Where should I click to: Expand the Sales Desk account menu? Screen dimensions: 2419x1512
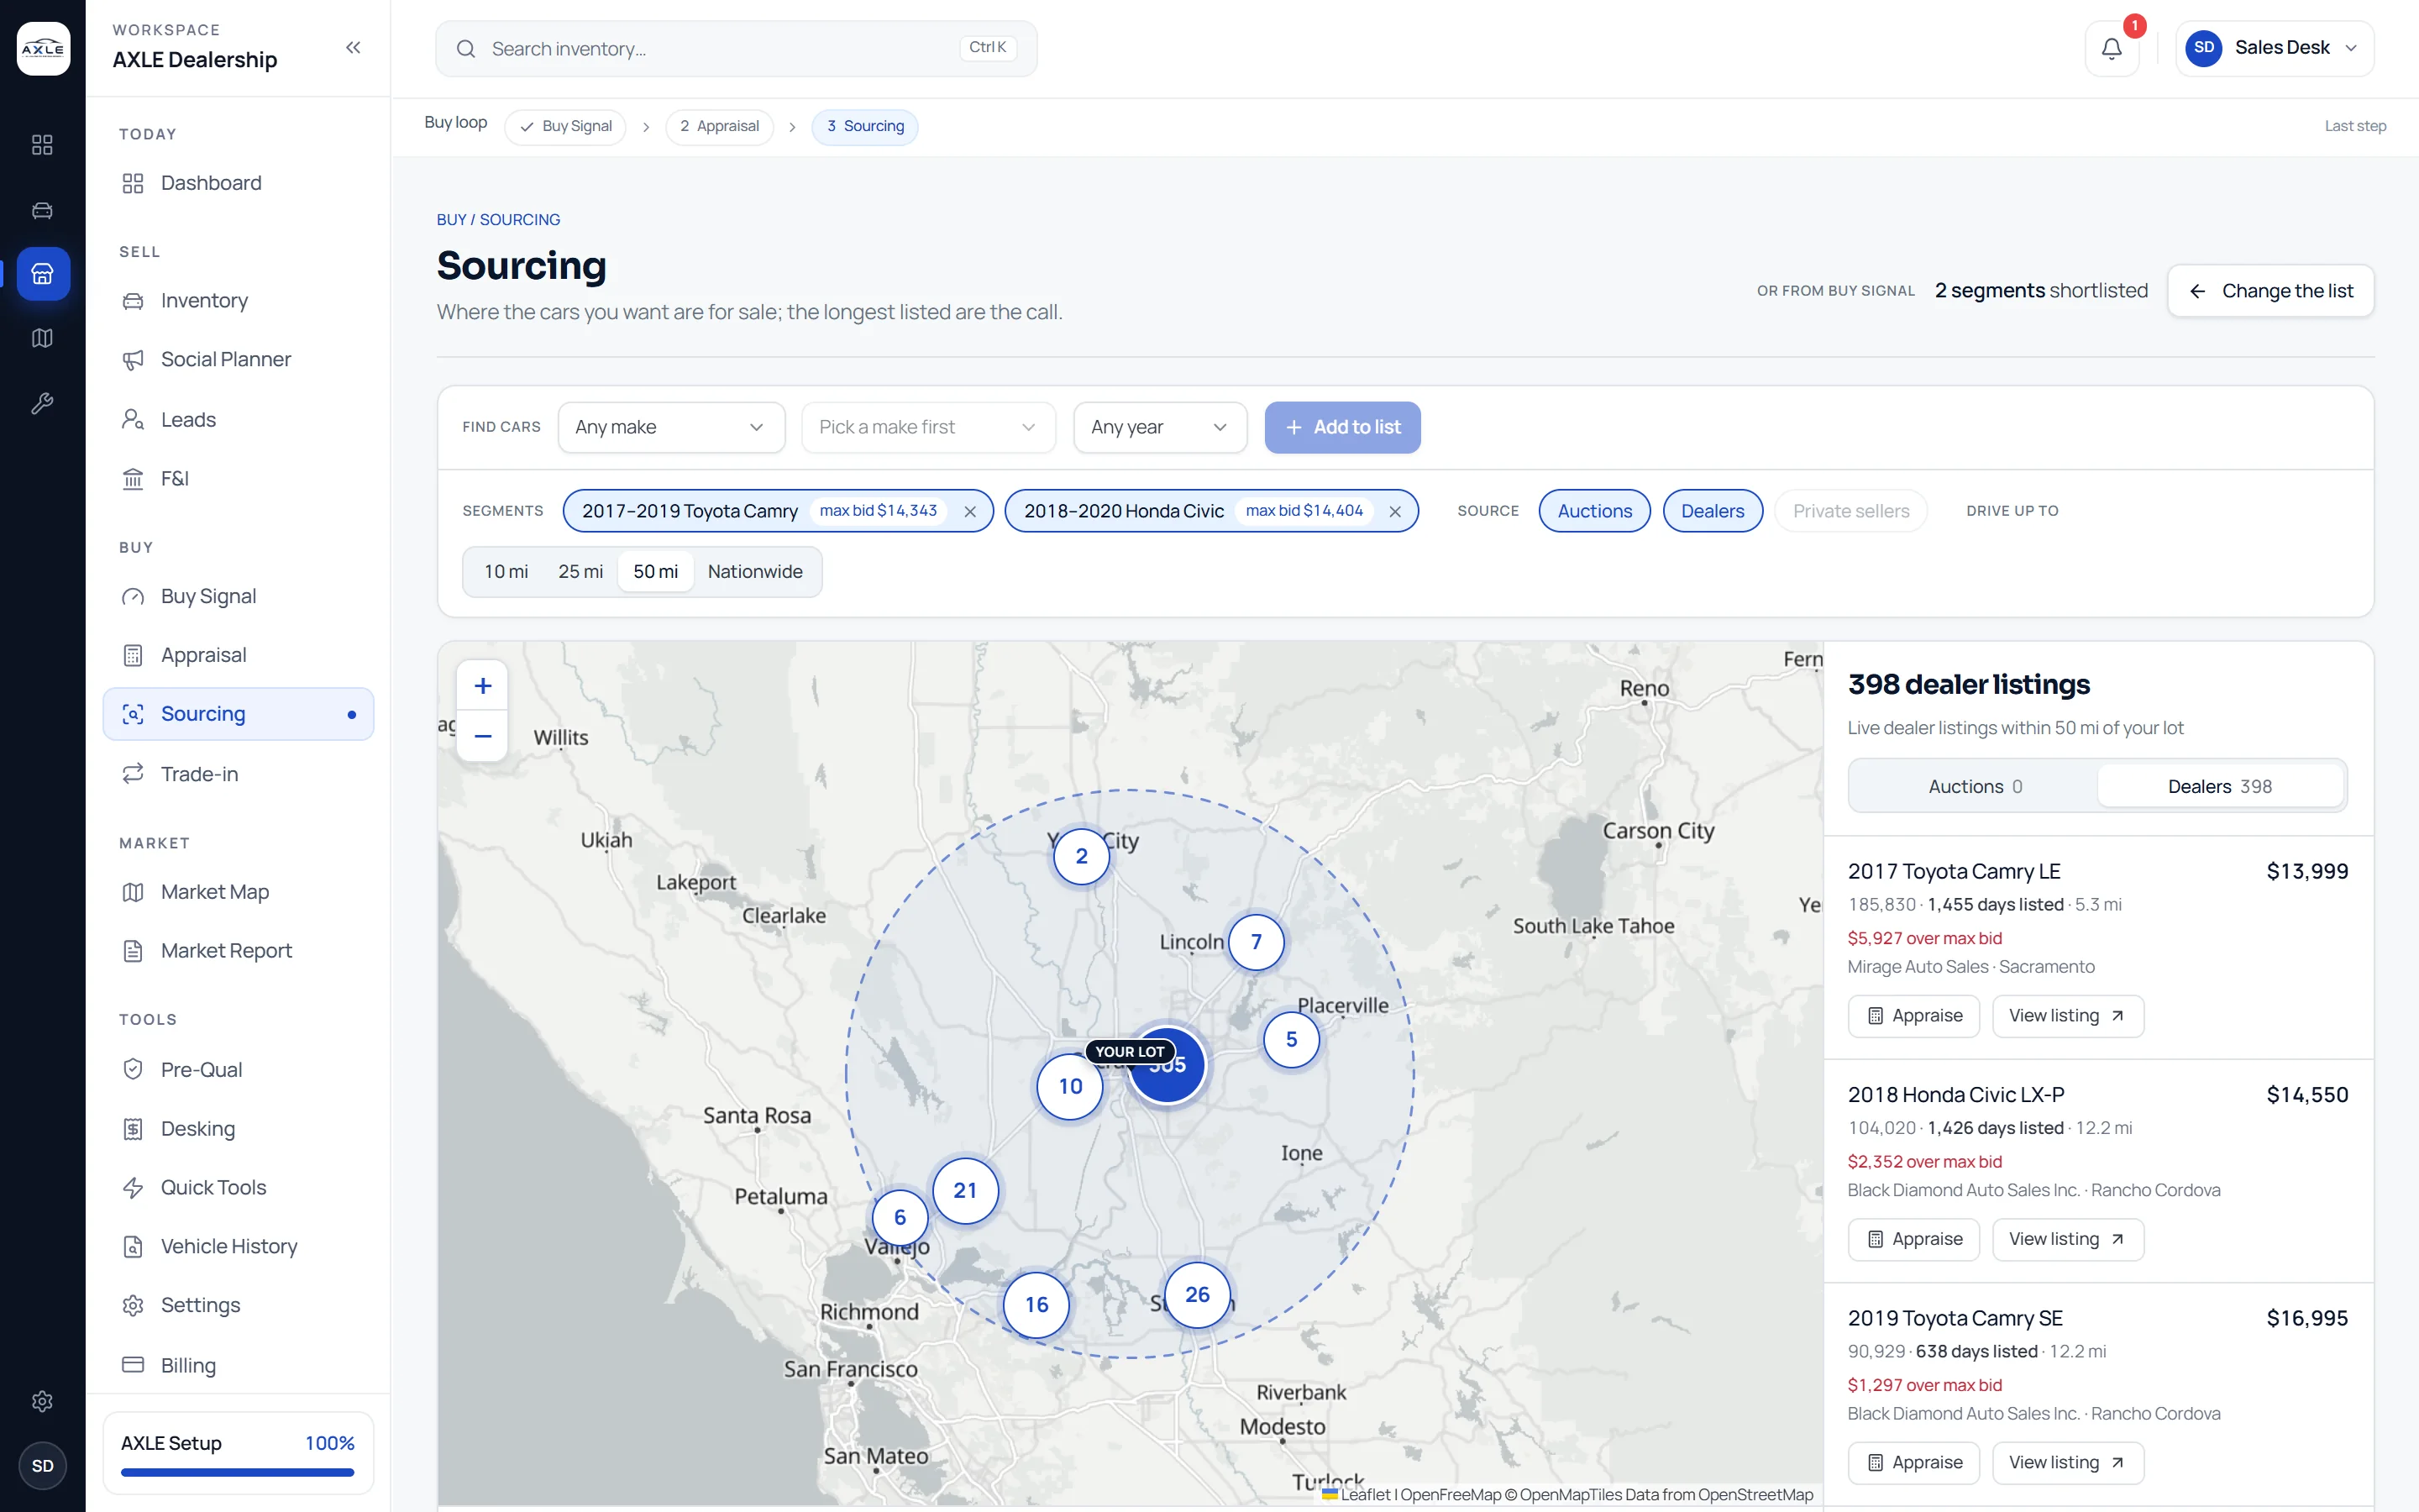point(2274,48)
